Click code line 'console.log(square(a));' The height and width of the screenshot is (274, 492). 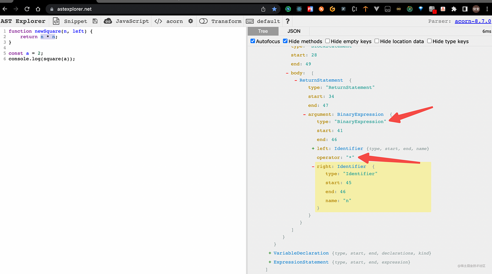pos(42,59)
